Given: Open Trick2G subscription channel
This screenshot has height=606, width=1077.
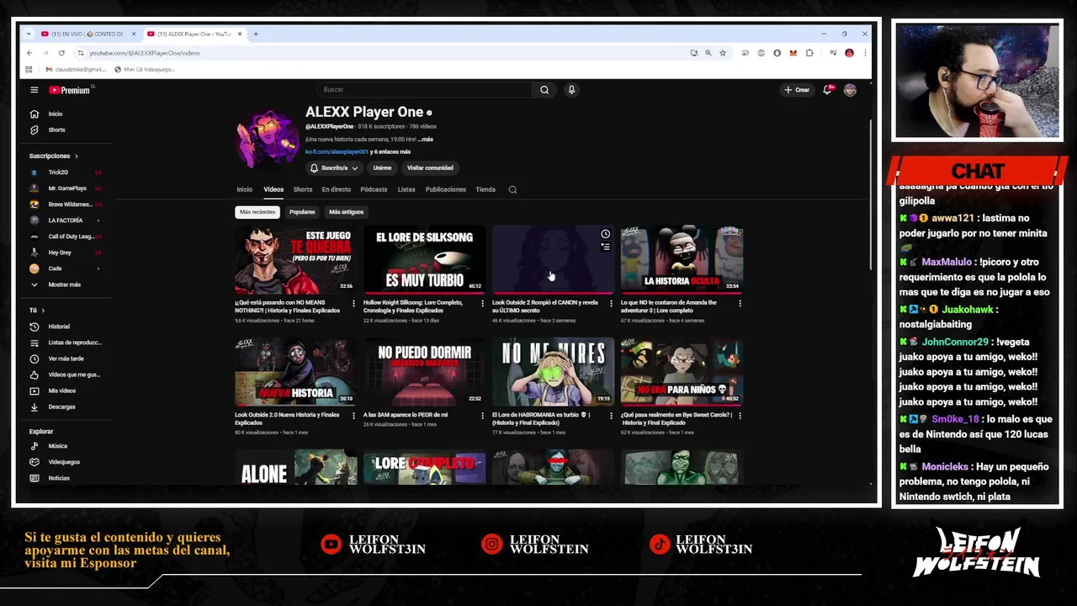Looking at the screenshot, I should [59, 172].
